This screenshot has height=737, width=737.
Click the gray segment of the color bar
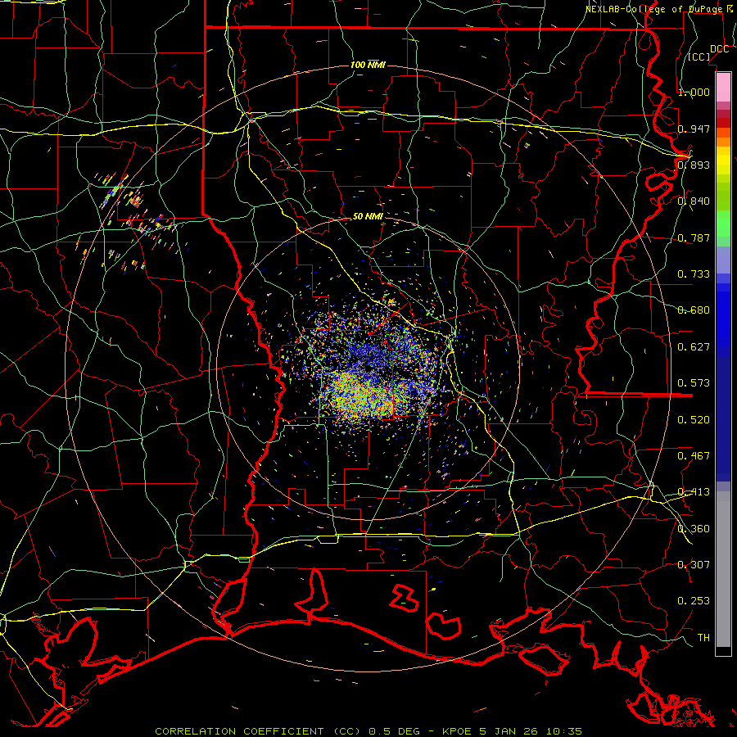[x=723, y=569]
